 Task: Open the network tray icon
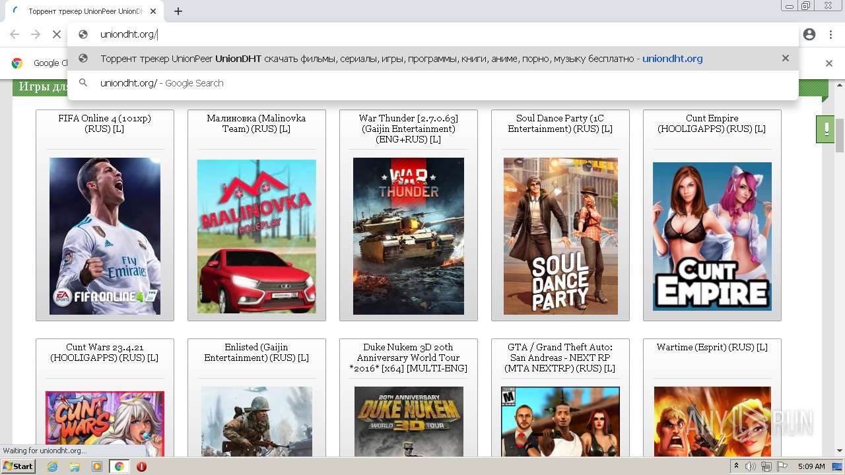pos(766,466)
